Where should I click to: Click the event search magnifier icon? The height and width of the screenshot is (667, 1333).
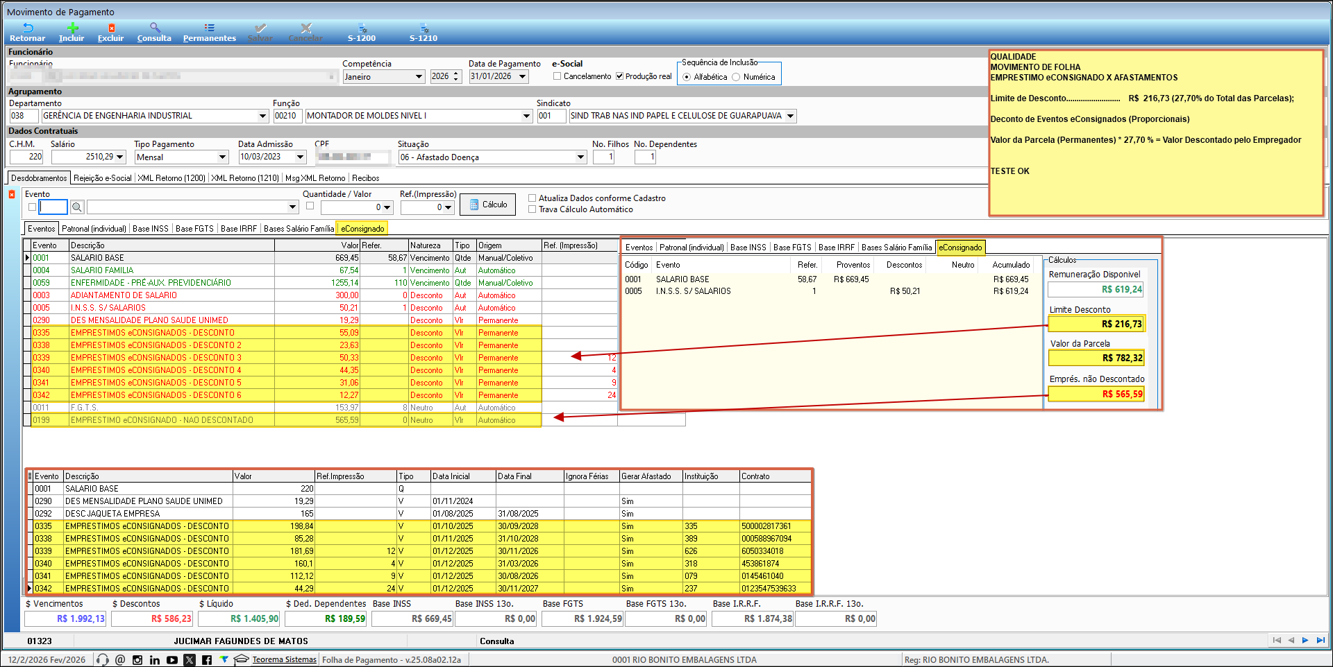(x=77, y=207)
